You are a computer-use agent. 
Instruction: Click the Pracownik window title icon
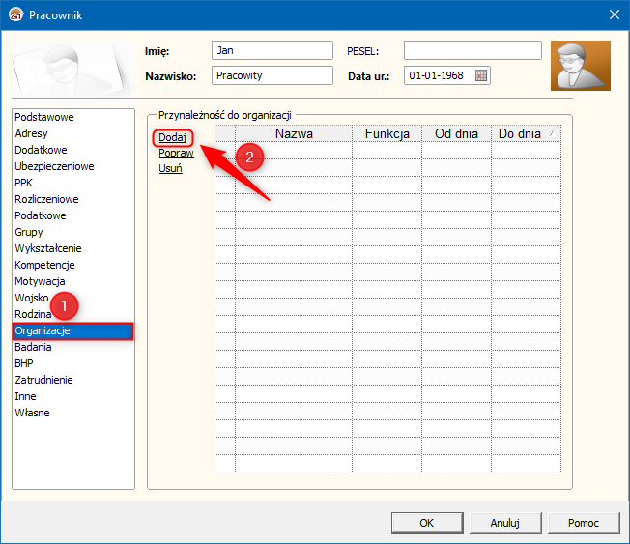pos(16,14)
